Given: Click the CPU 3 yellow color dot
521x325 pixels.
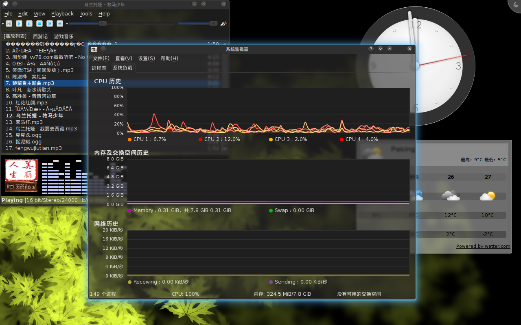Looking at the screenshot, I should click(x=271, y=139).
